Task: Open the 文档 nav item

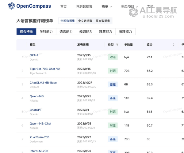Action: pos(150,6)
